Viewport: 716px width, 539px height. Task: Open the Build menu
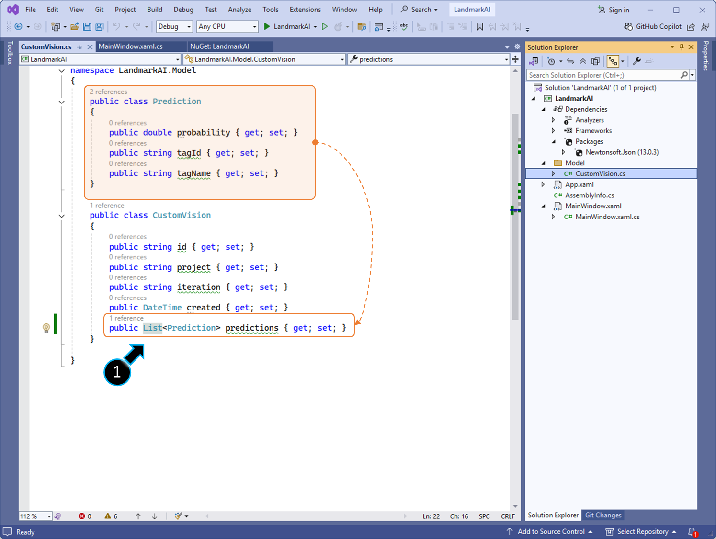click(x=154, y=10)
